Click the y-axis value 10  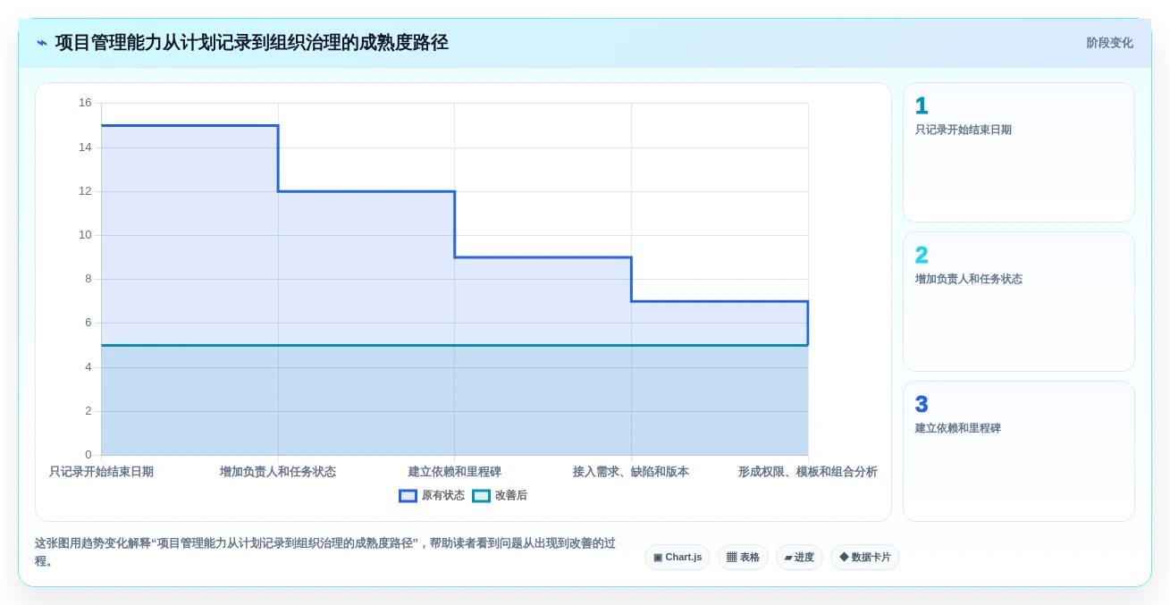coord(85,235)
